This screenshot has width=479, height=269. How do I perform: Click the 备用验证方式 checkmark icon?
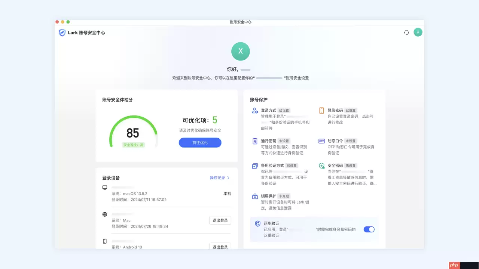255,165
